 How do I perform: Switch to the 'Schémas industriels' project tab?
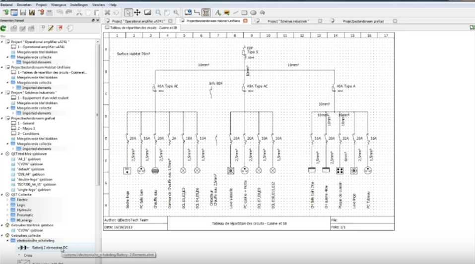point(288,21)
